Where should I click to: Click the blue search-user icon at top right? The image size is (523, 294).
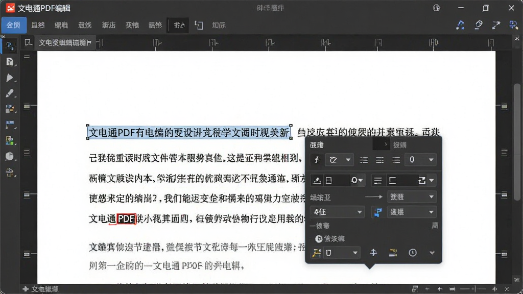pos(513,25)
